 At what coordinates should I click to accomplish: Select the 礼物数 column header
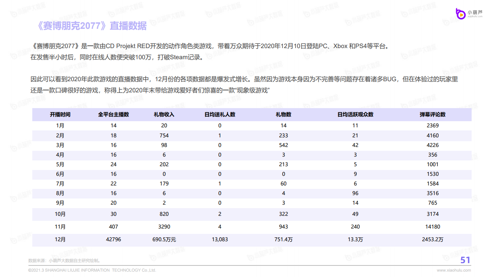tap(284, 115)
